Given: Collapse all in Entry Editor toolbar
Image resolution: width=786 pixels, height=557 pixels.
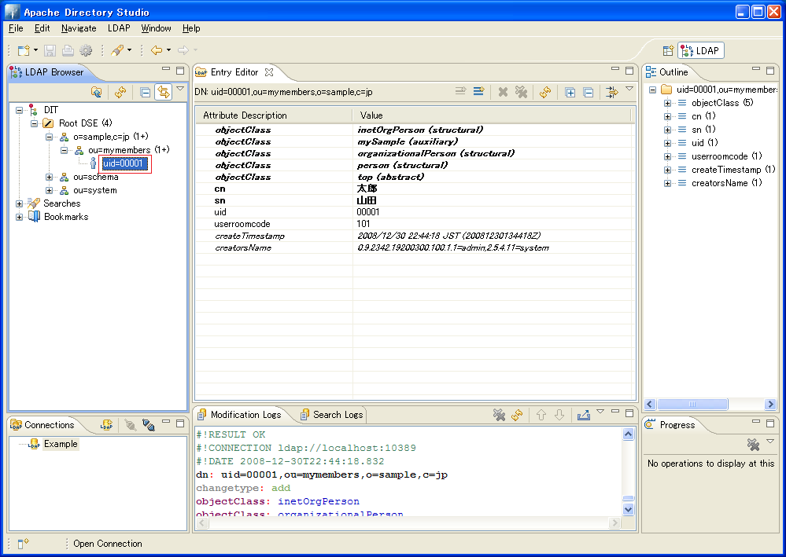Looking at the screenshot, I should (x=589, y=92).
